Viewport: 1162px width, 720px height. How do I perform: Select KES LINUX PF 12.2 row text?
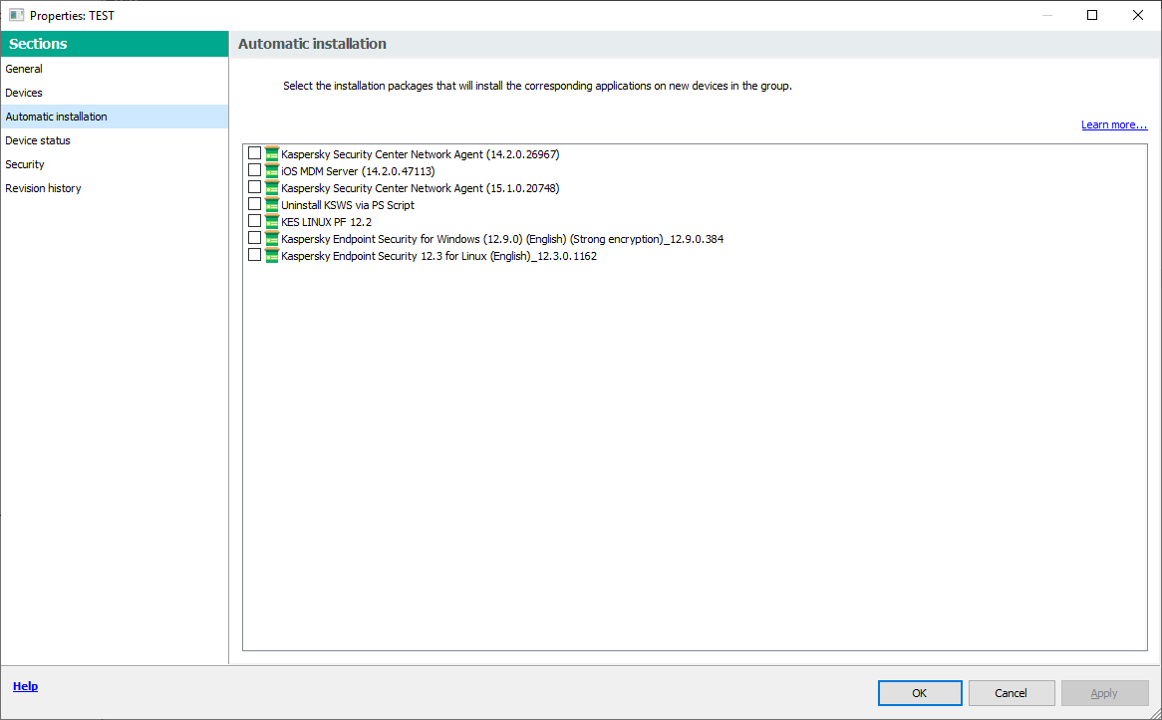[326, 222]
